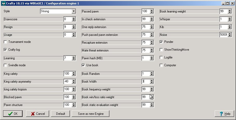This screenshot has width=236, height=120.
Task: Click the Passed pawn spinner arrows
Action: click(x=152, y=11)
